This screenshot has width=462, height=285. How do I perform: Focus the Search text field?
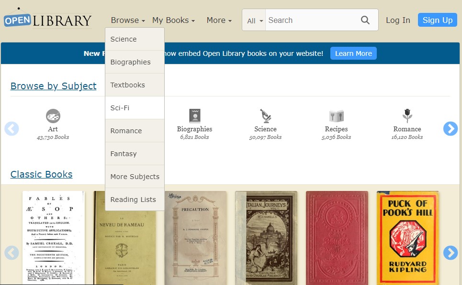(x=311, y=20)
